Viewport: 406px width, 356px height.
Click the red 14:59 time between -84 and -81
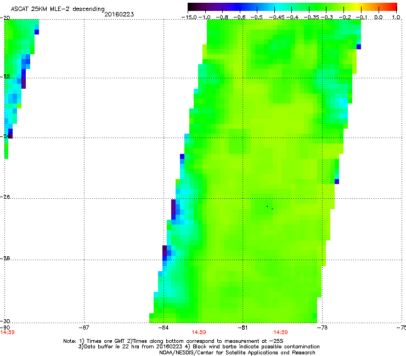click(x=199, y=332)
